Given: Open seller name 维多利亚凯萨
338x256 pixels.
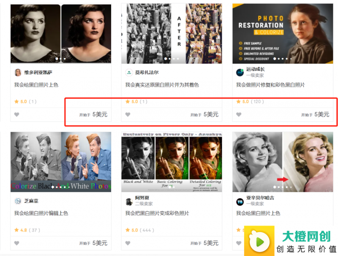Looking at the screenshot, I should 38,73.
